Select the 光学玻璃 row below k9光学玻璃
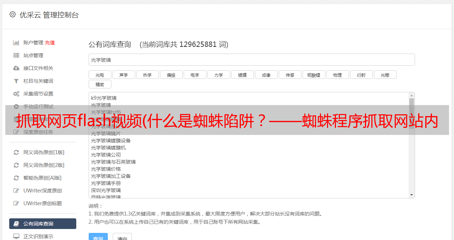454x240 pixels. (x=101, y=105)
